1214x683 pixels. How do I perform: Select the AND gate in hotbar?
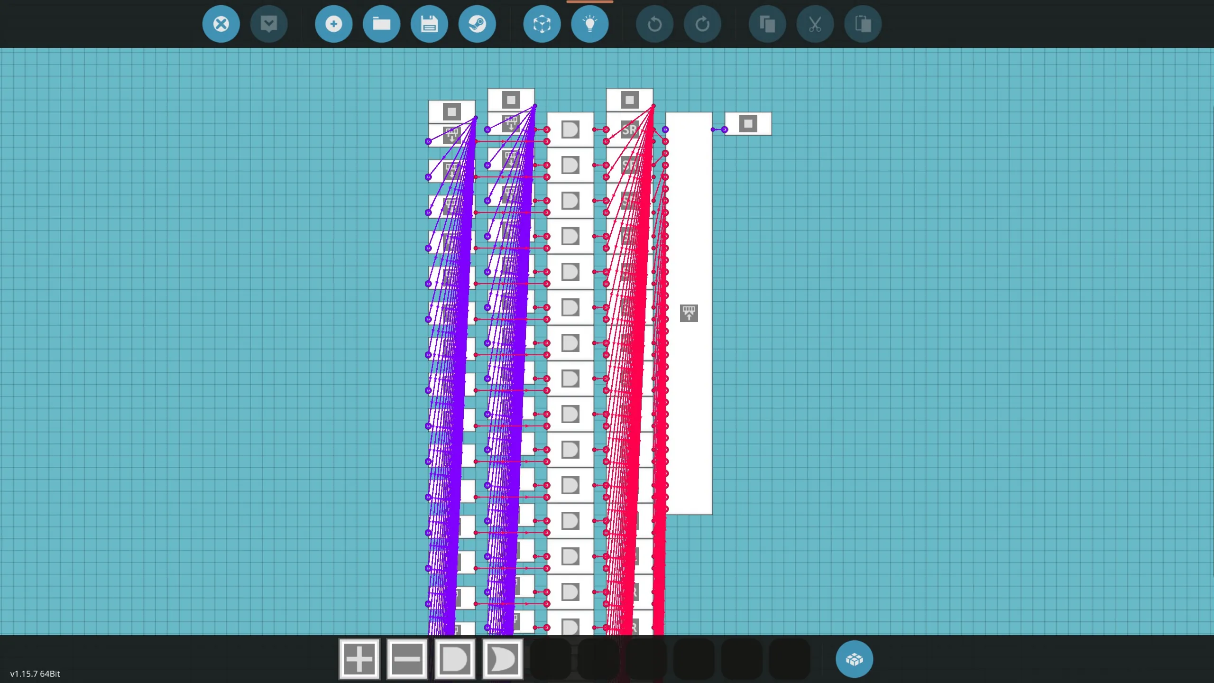point(455,659)
